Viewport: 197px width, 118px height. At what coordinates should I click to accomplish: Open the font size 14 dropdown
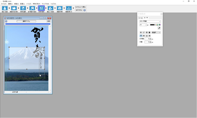pyautogui.click(x=146, y=25)
